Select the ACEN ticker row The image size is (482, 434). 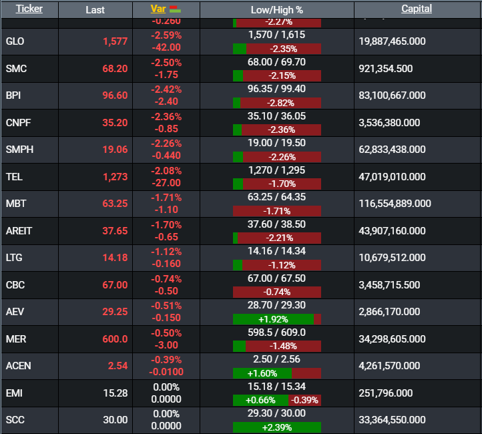click(x=241, y=366)
